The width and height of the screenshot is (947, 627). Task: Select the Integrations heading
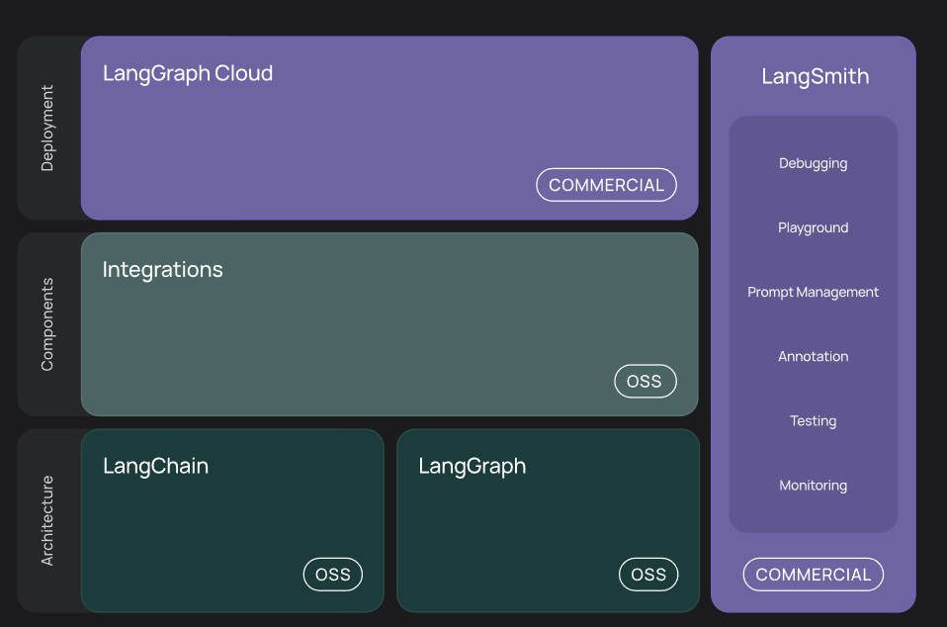(162, 270)
